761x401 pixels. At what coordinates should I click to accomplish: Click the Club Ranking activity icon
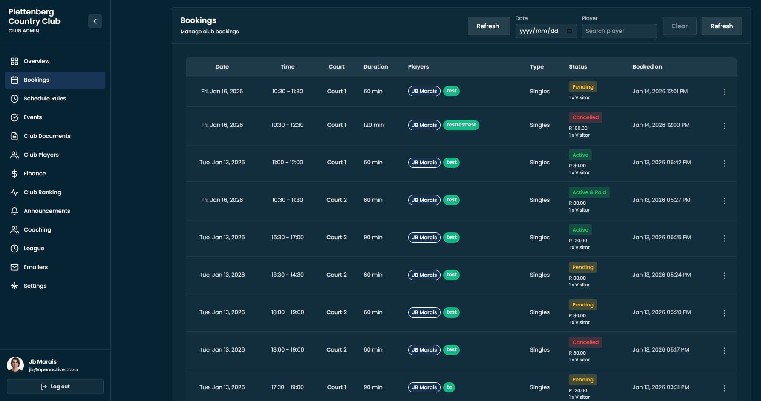pos(14,192)
